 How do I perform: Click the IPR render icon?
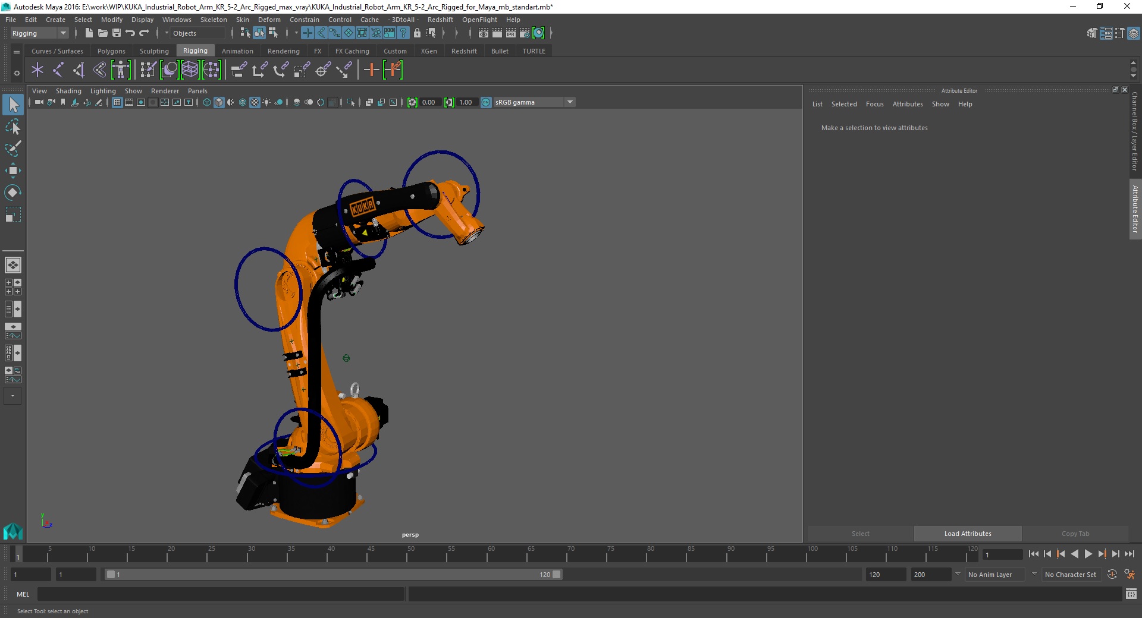point(511,33)
